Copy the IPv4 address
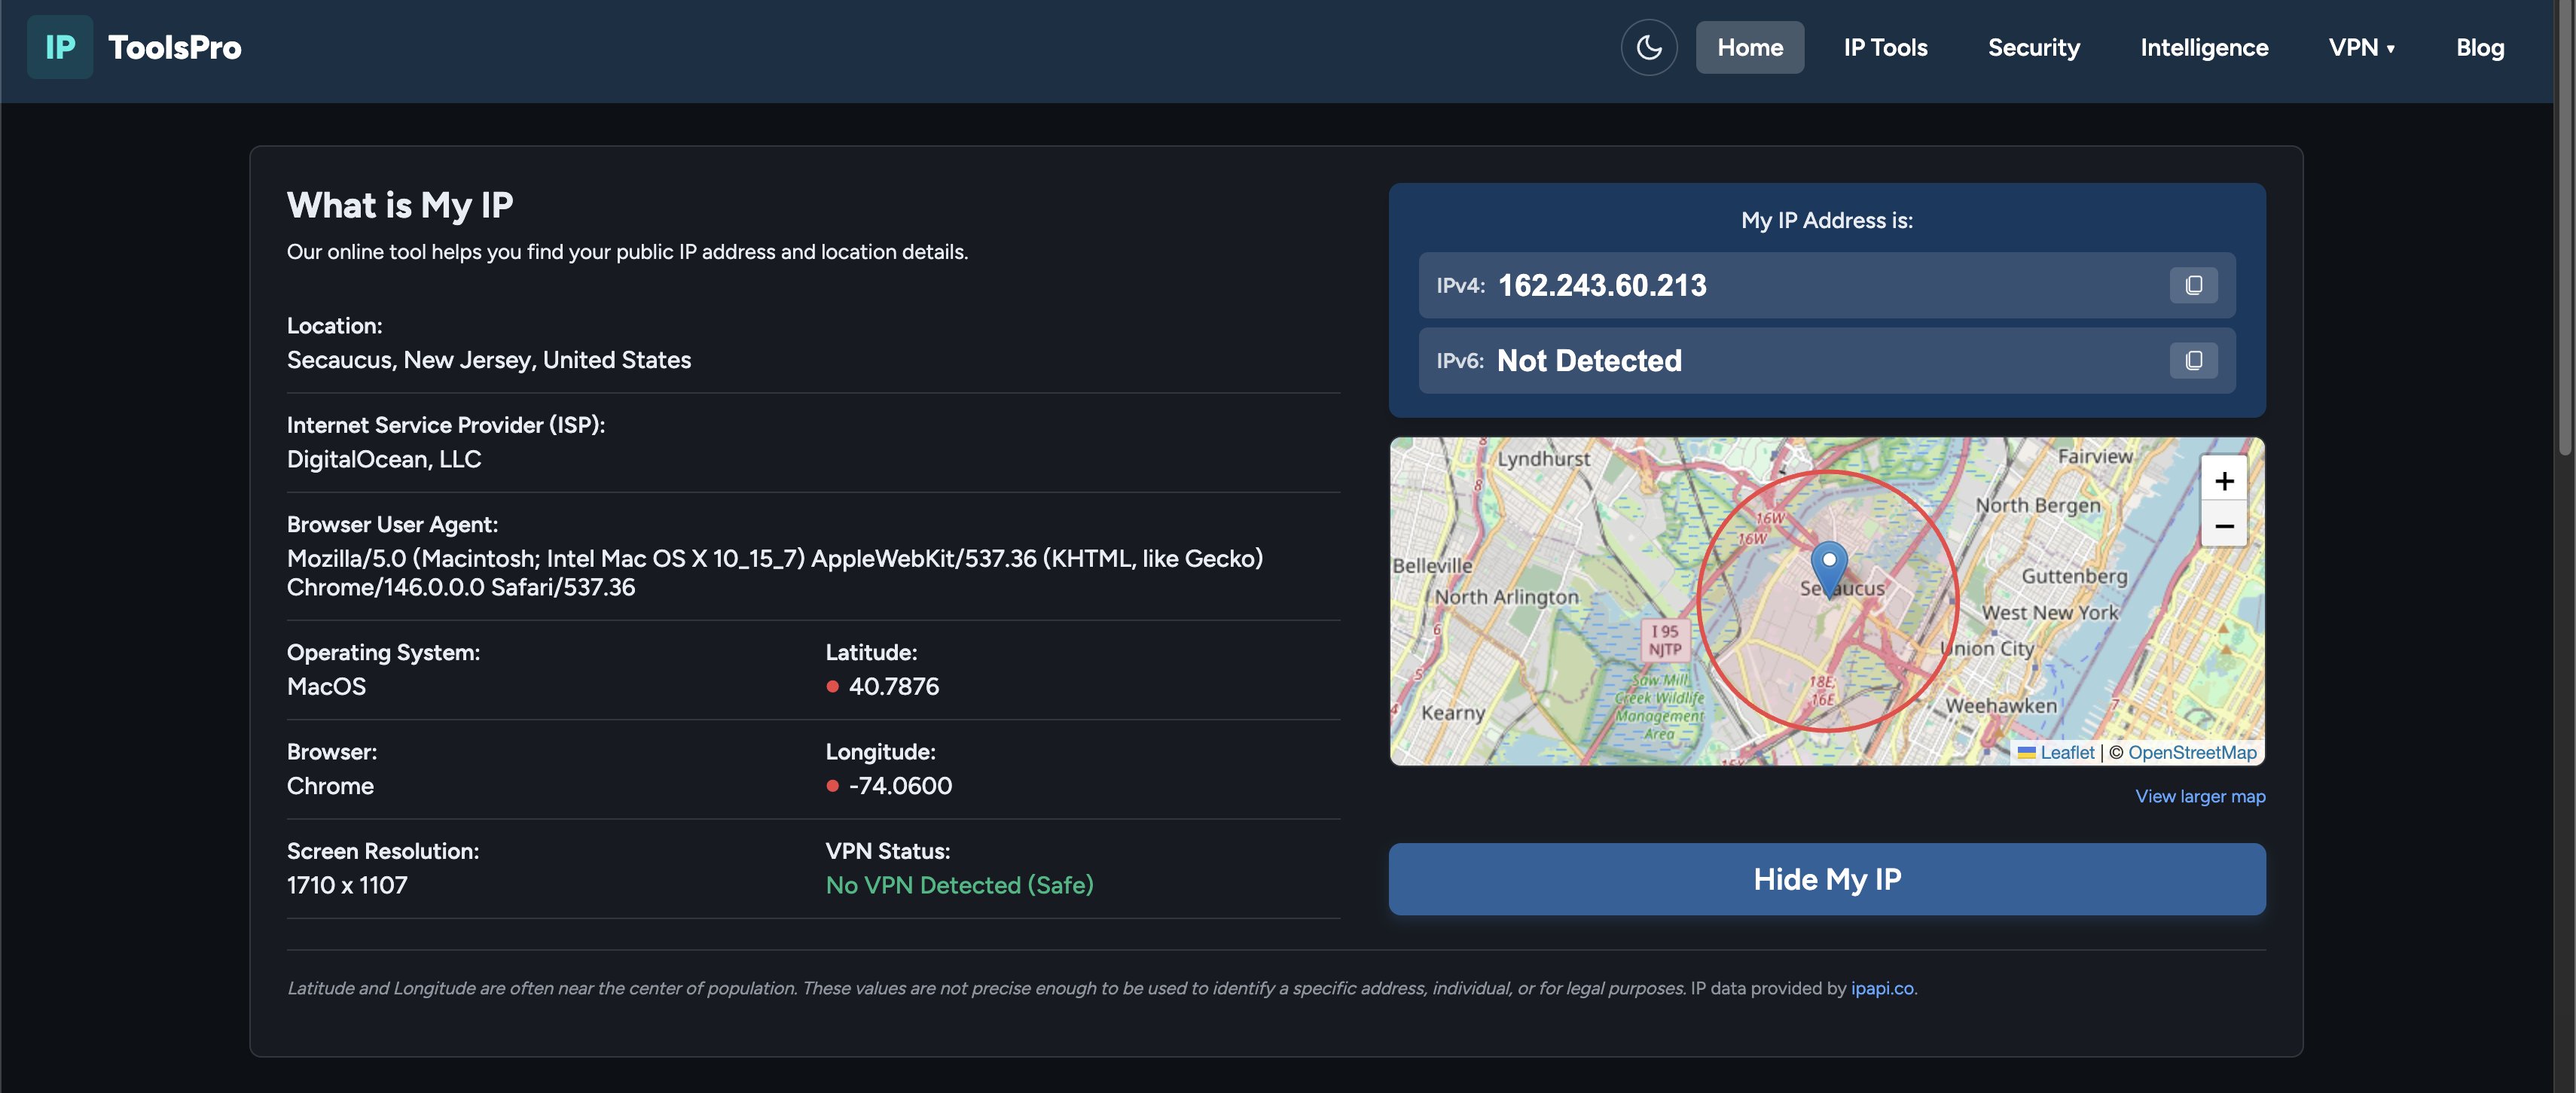The width and height of the screenshot is (2576, 1093). point(2193,286)
